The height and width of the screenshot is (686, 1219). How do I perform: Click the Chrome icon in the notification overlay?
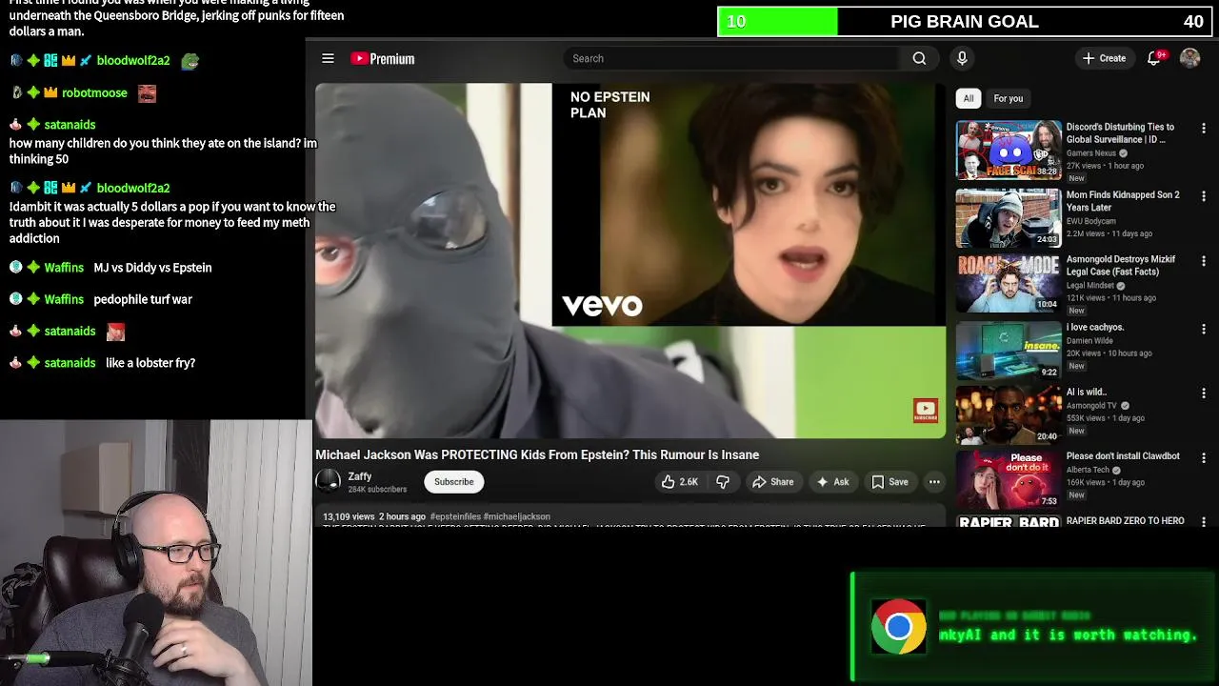point(898,627)
